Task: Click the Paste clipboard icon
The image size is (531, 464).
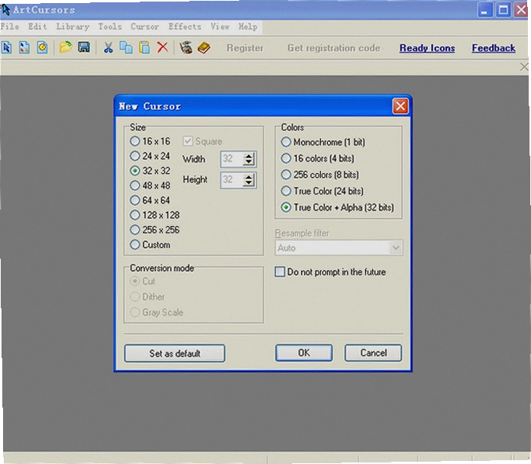Action: [144, 47]
